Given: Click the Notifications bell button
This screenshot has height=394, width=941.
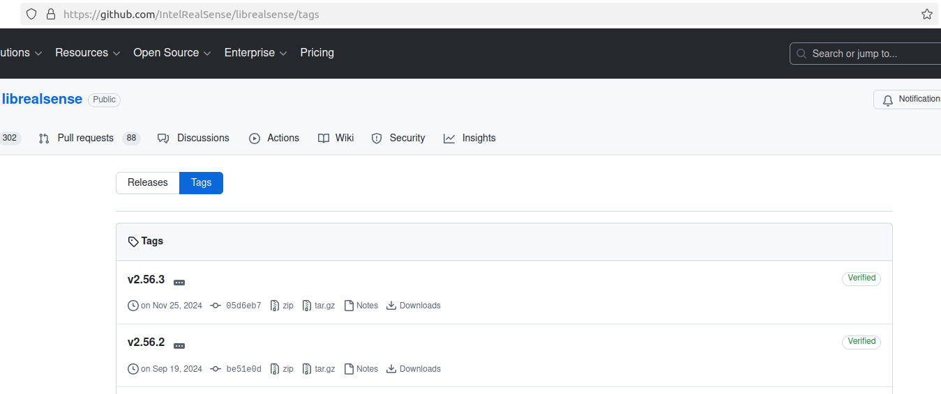Looking at the screenshot, I should [907, 100].
